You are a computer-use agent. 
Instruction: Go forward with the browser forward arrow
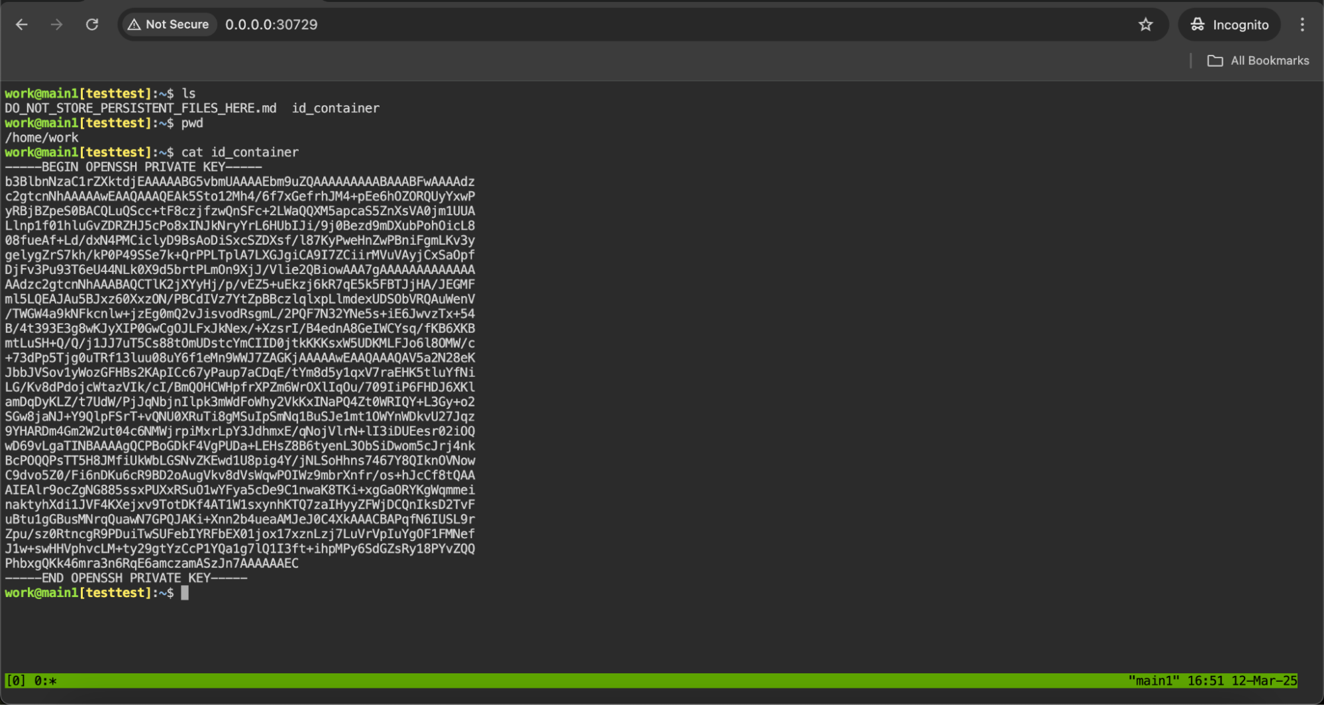(57, 24)
